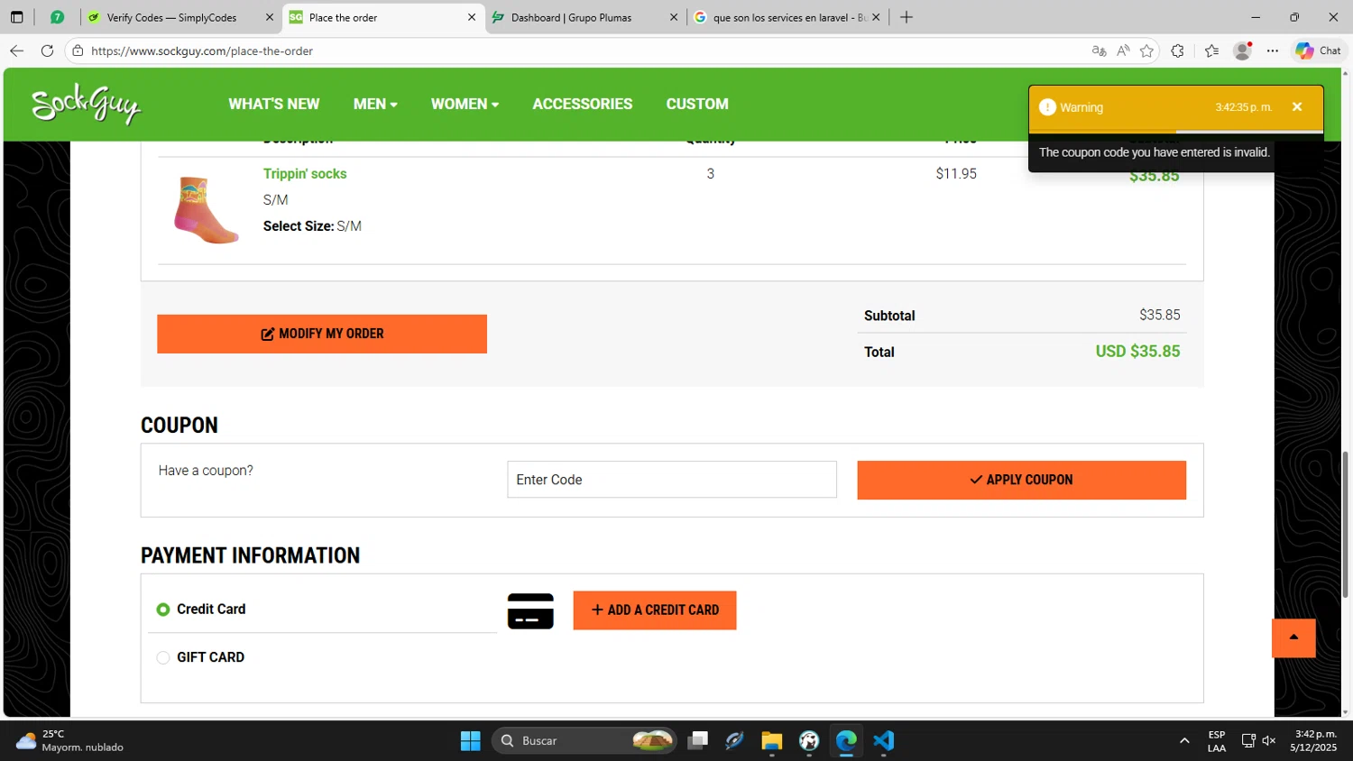Click the APPLY COUPON button
The height and width of the screenshot is (761, 1353).
(1021, 480)
